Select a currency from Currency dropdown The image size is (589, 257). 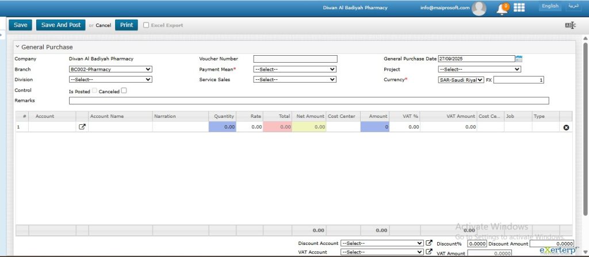(461, 80)
